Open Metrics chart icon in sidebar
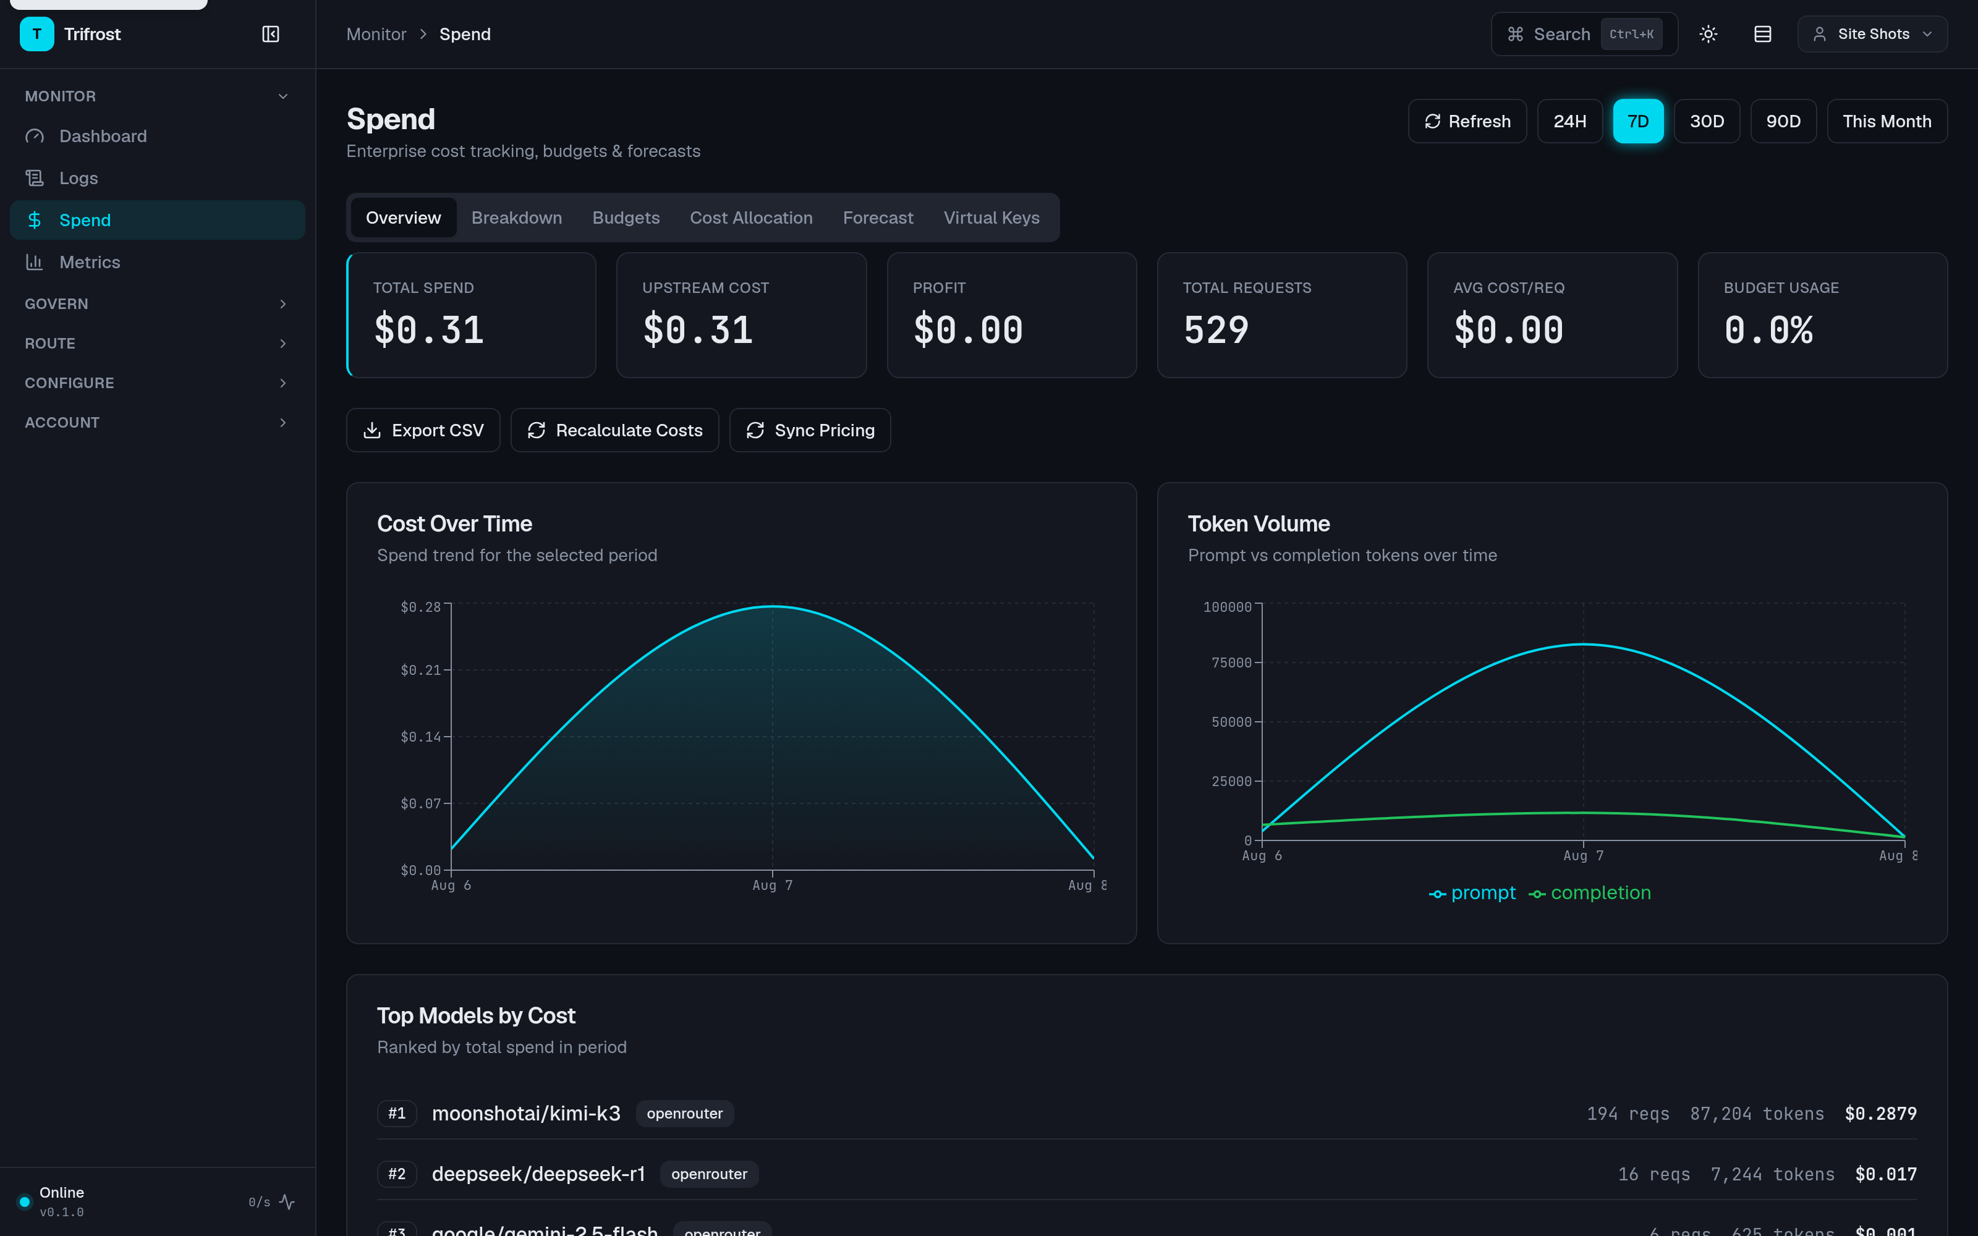 (35, 261)
